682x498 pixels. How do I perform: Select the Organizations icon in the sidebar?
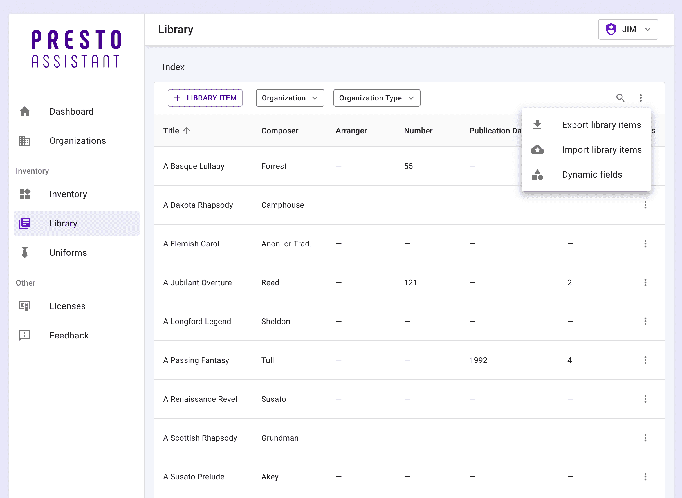pos(24,141)
